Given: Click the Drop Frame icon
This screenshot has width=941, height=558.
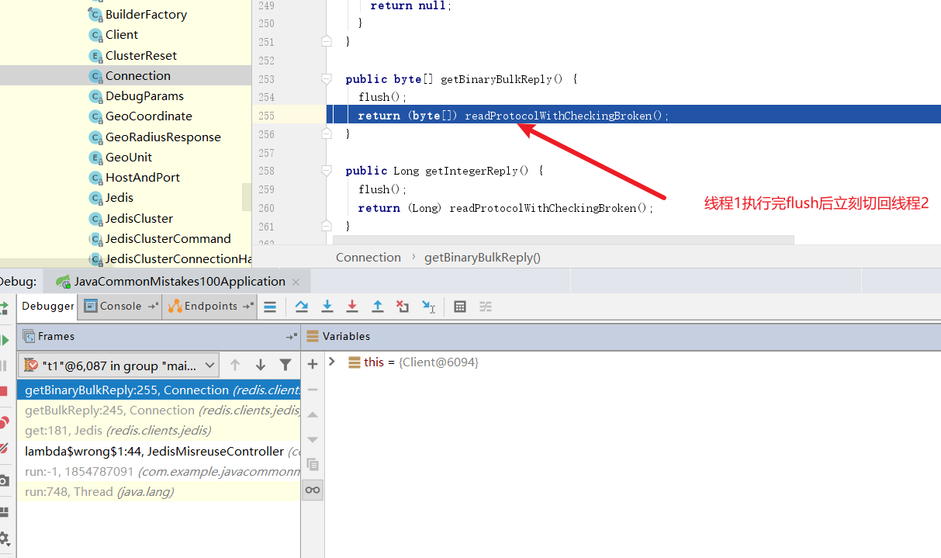Looking at the screenshot, I should [403, 307].
